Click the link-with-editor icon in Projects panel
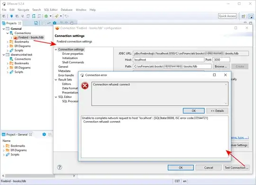 (49, 23)
